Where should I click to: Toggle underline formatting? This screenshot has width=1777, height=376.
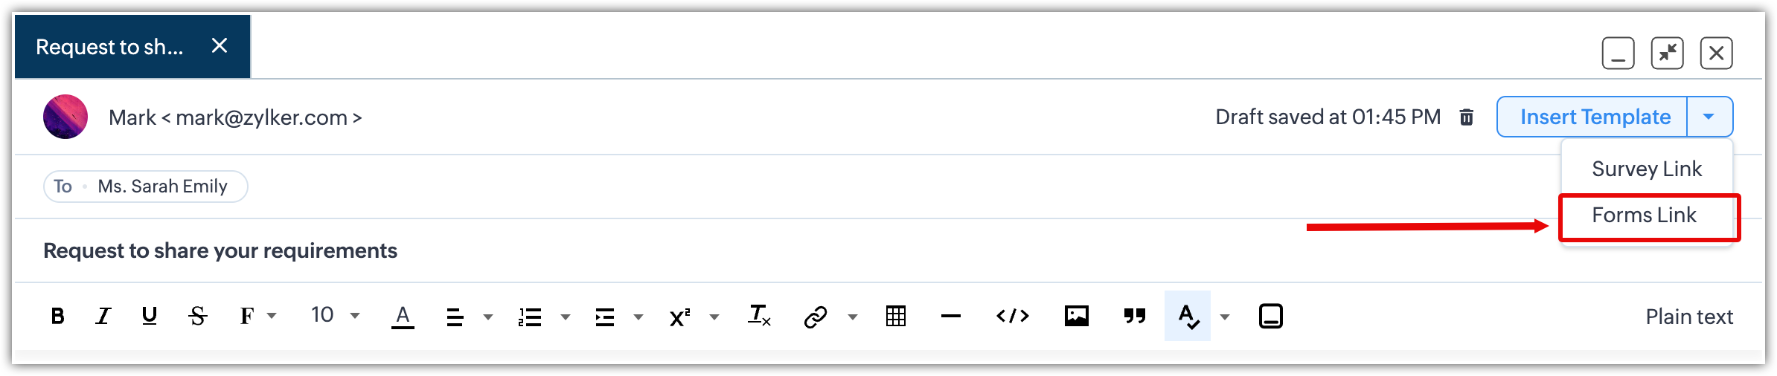coord(150,317)
